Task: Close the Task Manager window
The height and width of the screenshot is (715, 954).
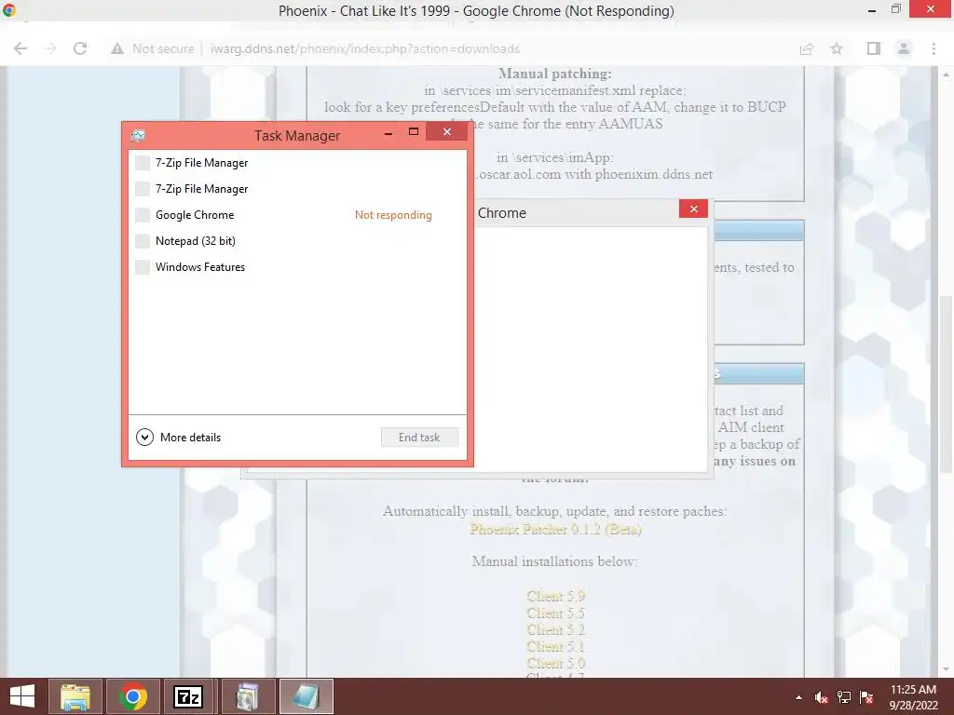Action: coord(446,131)
